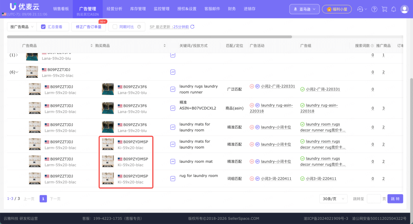The height and width of the screenshot is (224, 413).
Task: Open the AI assistant headset icon
Action: pyautogui.click(x=360, y=9)
